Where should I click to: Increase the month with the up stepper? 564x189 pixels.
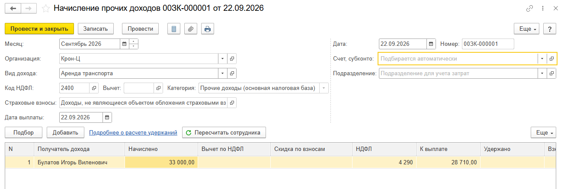click(134, 42)
